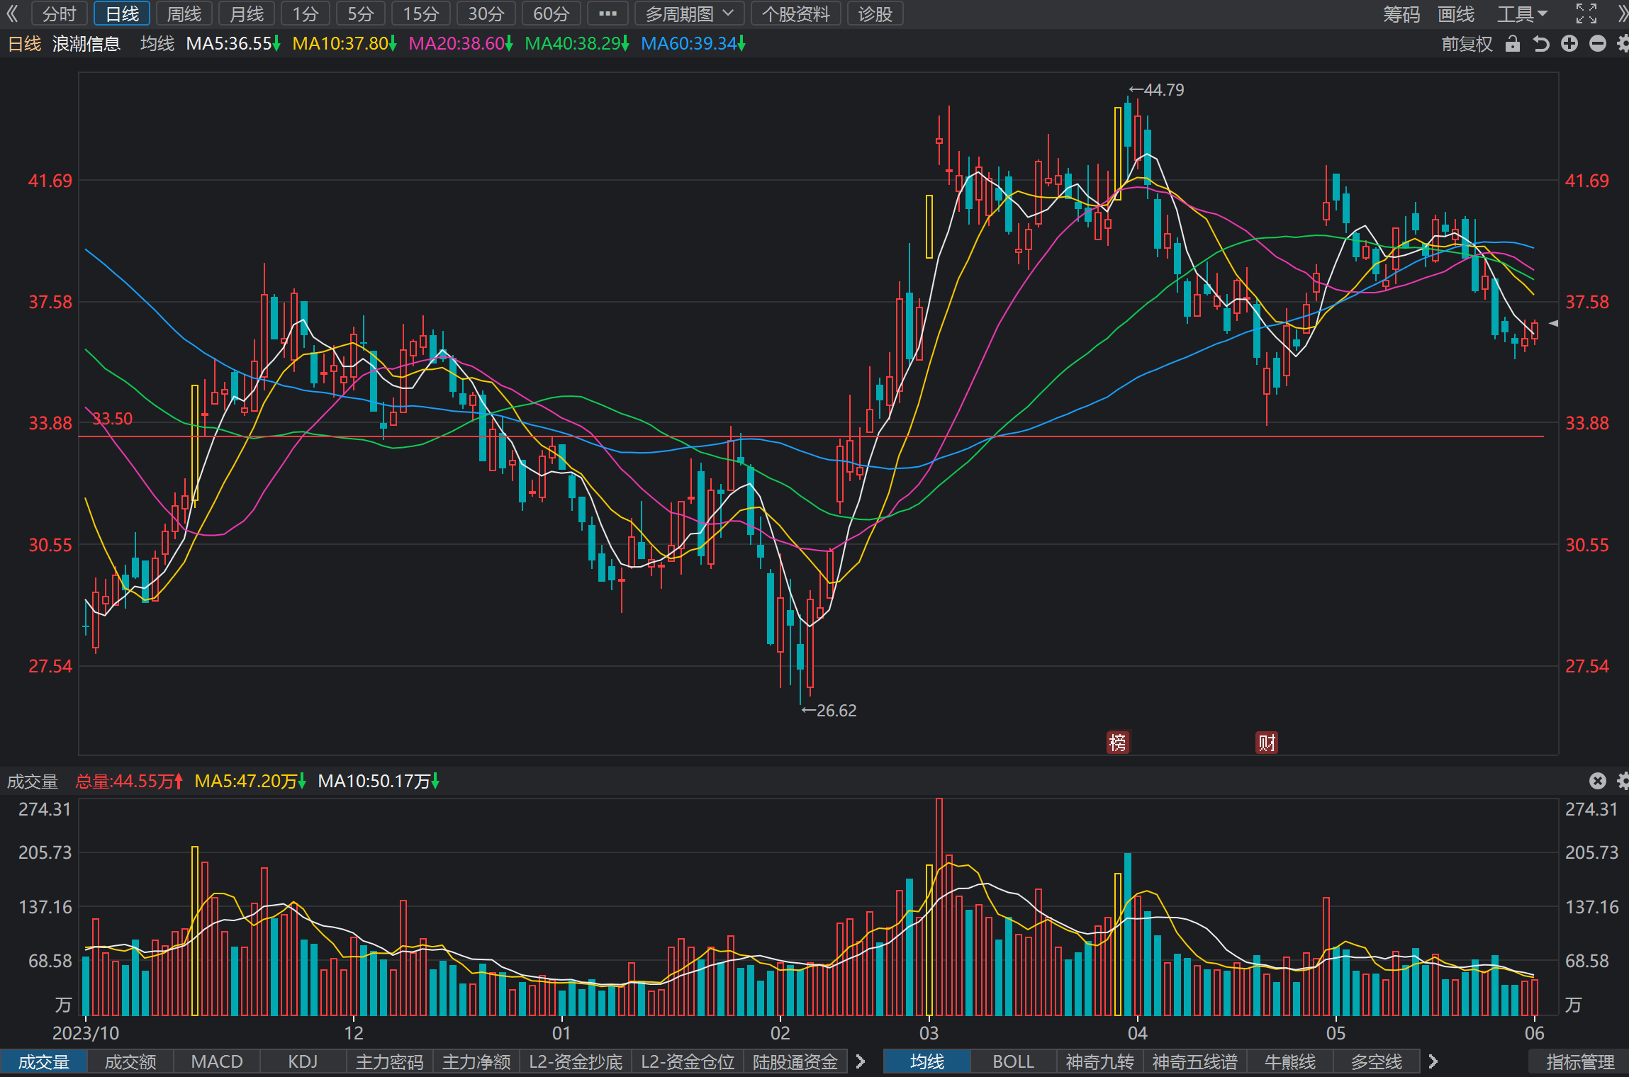Select the 15分 period

[421, 13]
